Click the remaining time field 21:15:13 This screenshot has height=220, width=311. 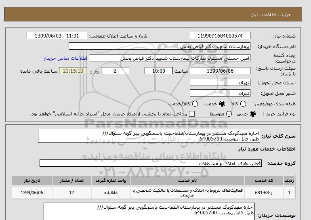73,71
